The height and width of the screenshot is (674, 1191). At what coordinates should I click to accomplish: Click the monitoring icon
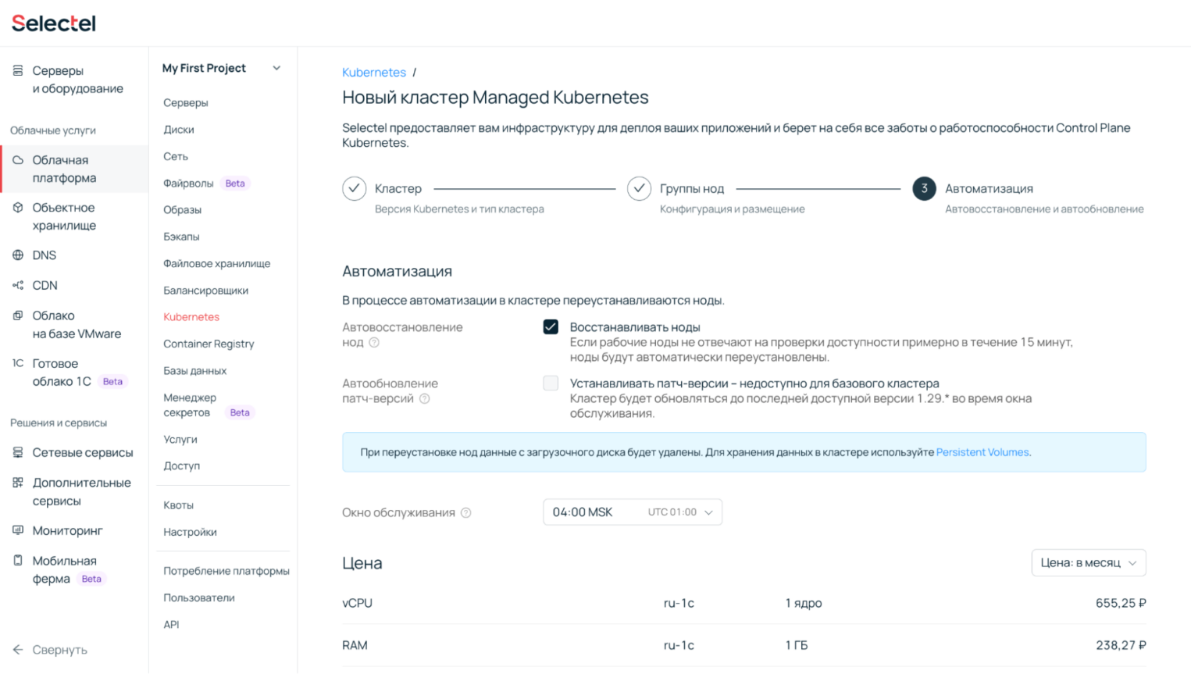pos(18,530)
